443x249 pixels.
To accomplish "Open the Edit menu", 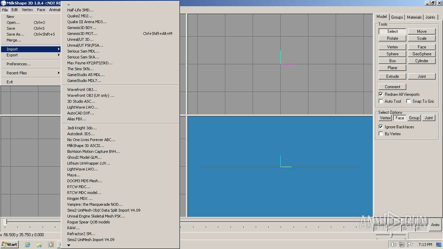I will click(x=15, y=10).
